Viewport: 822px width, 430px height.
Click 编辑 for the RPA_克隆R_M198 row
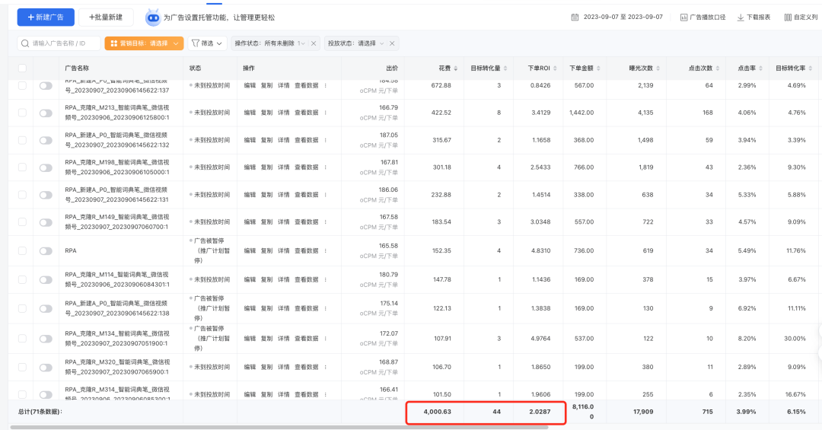click(250, 167)
